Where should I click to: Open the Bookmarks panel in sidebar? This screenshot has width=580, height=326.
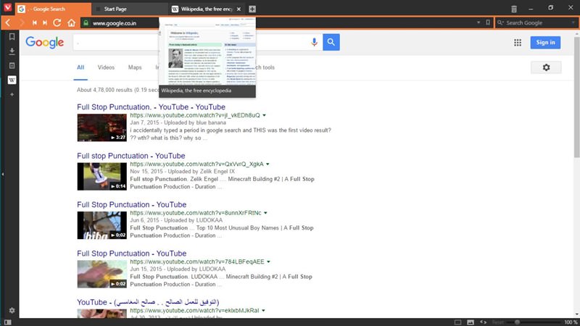(12, 37)
